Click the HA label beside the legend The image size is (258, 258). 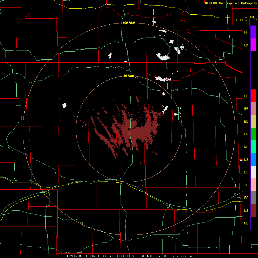246,96
